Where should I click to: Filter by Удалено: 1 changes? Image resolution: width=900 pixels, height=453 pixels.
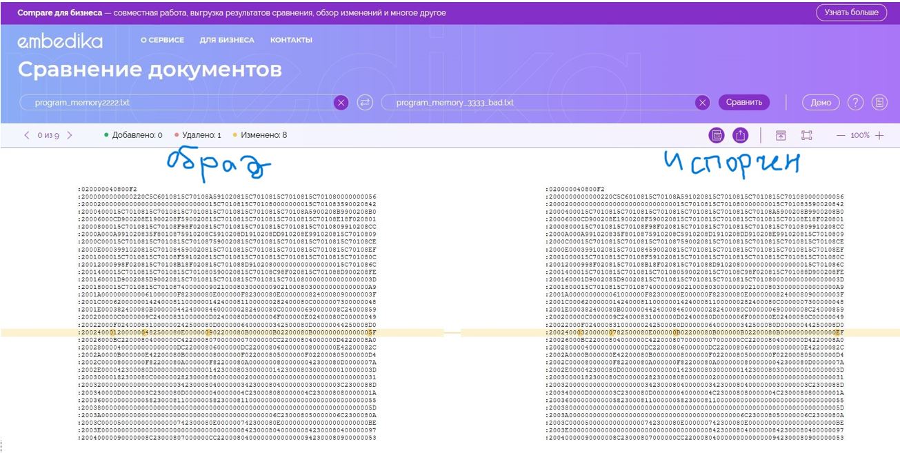point(198,136)
